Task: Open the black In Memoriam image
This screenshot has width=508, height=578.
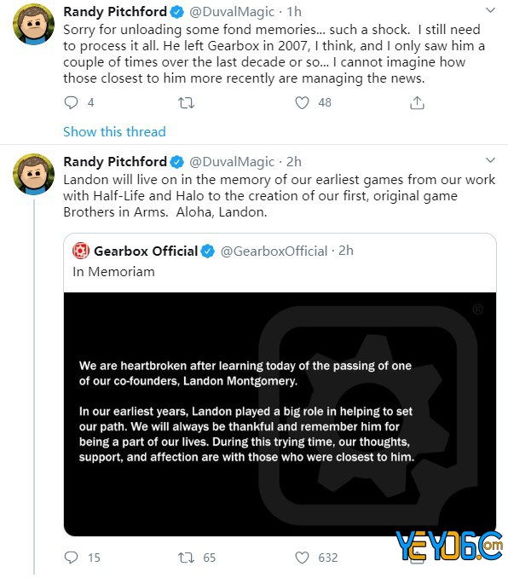Action: click(x=280, y=414)
